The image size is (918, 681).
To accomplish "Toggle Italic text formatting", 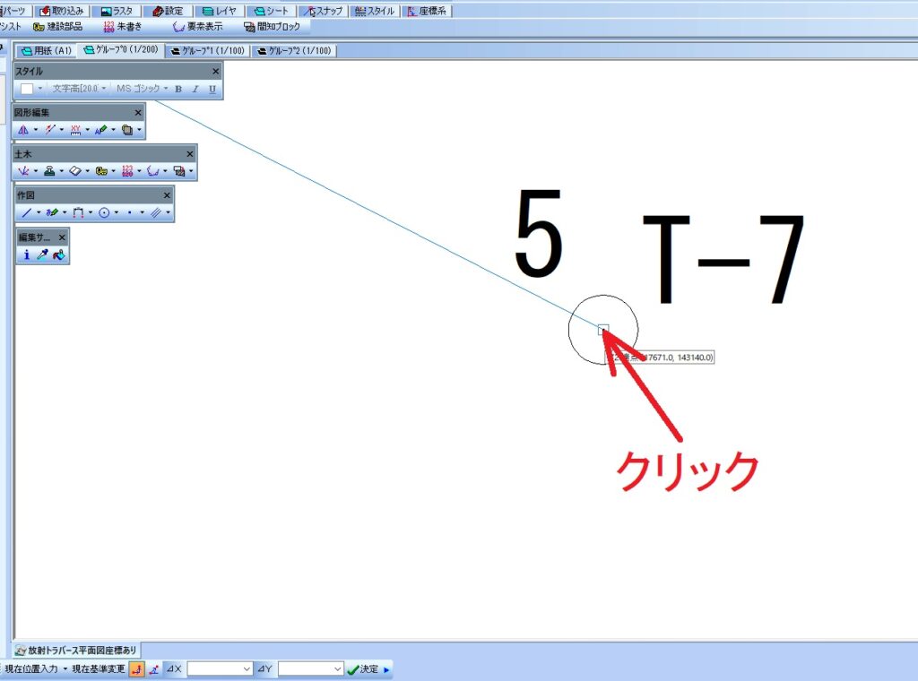I will click(195, 89).
